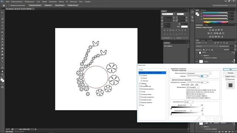
Task: Open the font family dropdown in Символ panel
Action: [168, 14]
